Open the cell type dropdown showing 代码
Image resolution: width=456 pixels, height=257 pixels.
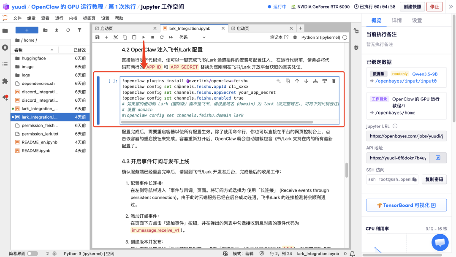click(x=192, y=37)
